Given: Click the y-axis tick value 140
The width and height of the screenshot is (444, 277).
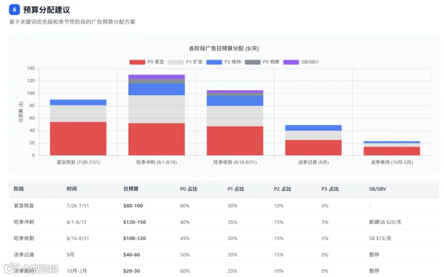Looking at the screenshot, I should coord(31,68).
